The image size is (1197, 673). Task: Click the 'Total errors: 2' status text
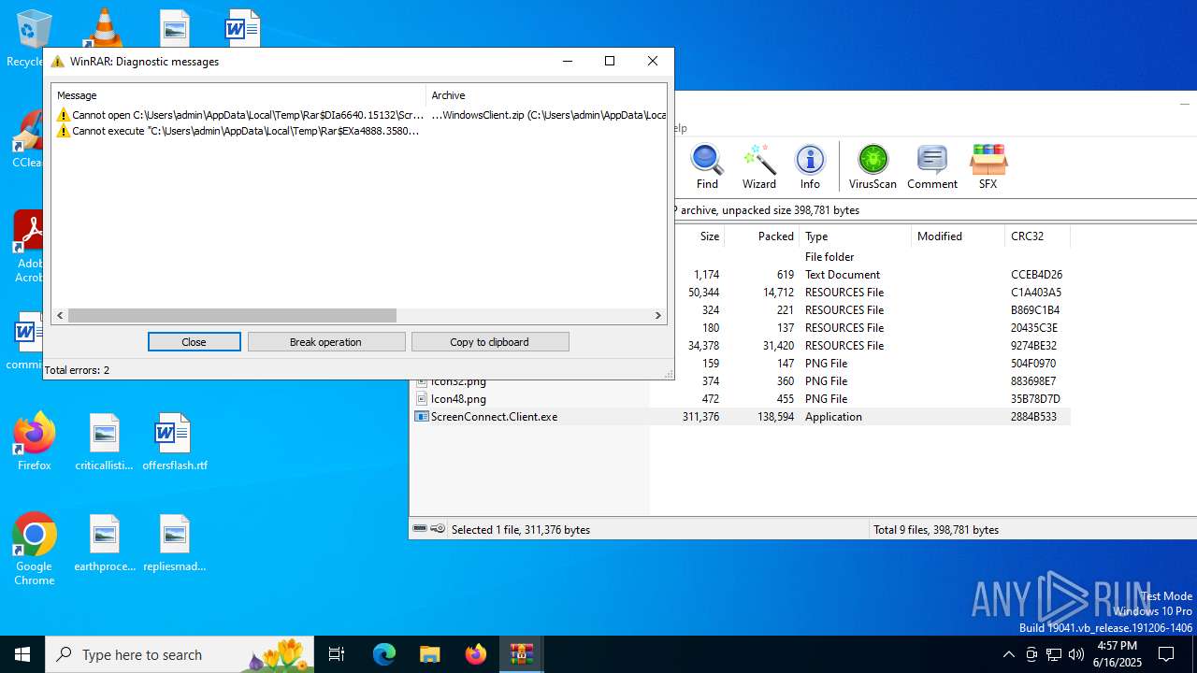(77, 370)
